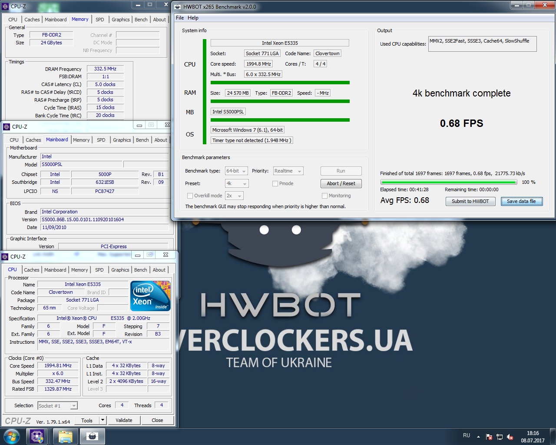Open Help menu in HWBOT benchmark
This screenshot has width=556, height=445.
193,18
